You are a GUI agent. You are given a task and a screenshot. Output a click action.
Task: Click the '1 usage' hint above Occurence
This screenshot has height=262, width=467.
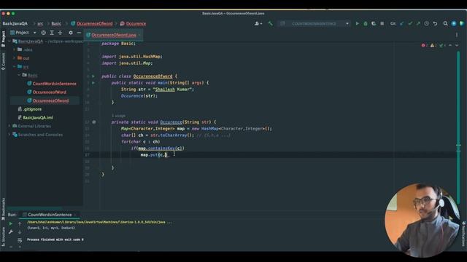coord(118,116)
